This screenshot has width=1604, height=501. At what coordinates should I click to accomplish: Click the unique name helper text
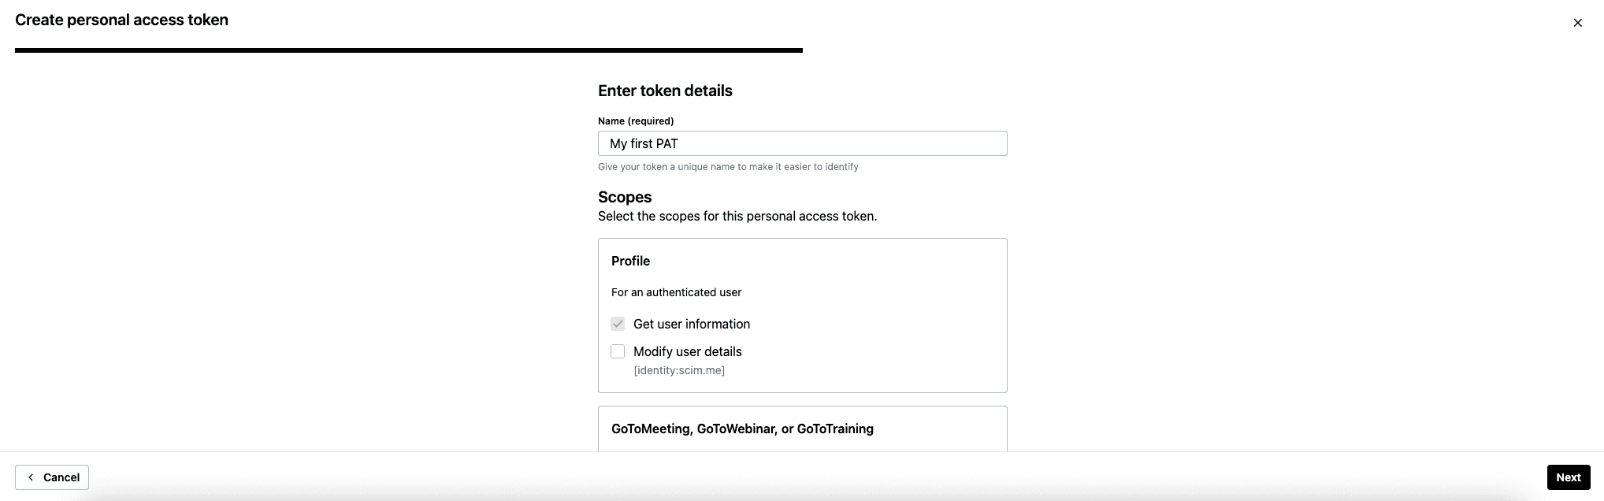pyautogui.click(x=728, y=167)
